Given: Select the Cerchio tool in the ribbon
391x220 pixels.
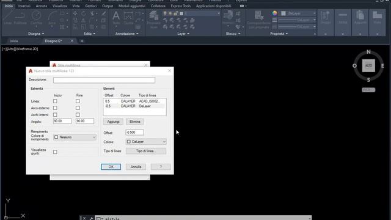Looking at the screenshot, I should tap(36, 17).
